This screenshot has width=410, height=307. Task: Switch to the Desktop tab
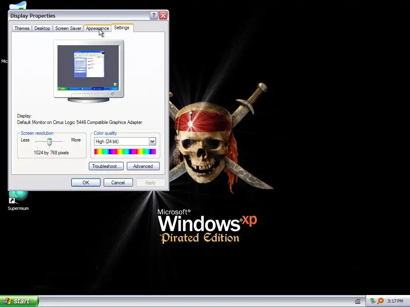pyautogui.click(x=42, y=28)
